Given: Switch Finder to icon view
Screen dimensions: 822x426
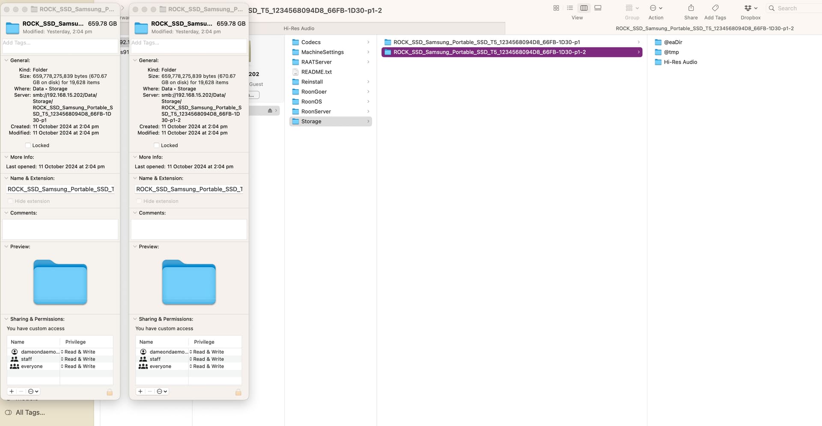Looking at the screenshot, I should [x=556, y=8].
